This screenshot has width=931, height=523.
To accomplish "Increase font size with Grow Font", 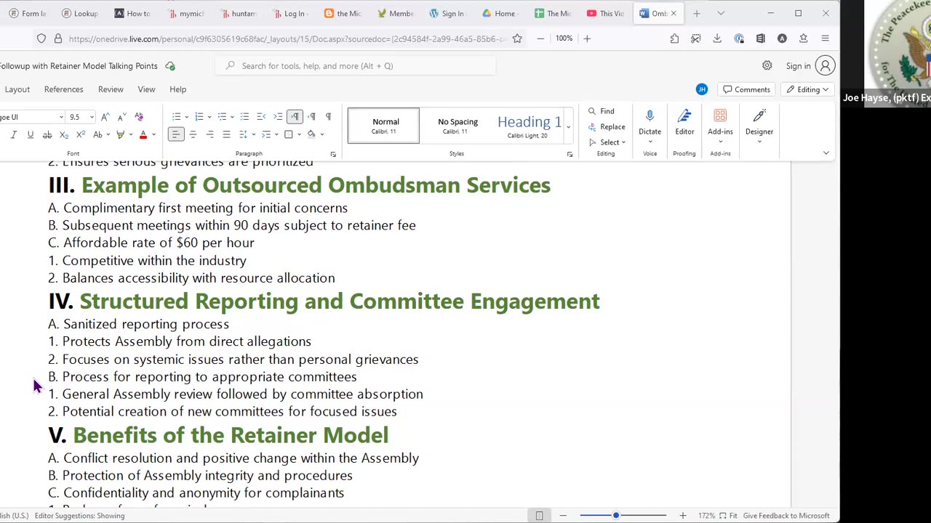I will click(x=105, y=117).
